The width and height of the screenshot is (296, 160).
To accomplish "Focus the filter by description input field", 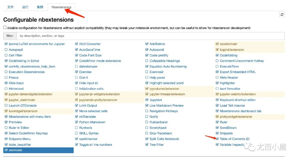I will 150,36.
